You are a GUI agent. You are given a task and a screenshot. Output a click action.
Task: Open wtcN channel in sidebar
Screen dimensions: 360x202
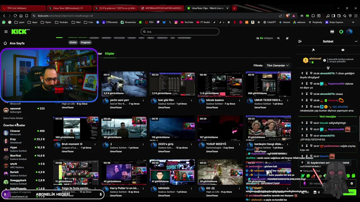24,166
